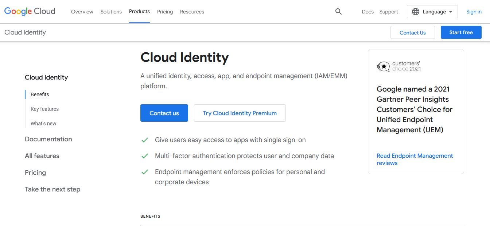This screenshot has height=226, width=490.
Task: Open Read Endpoint Management reviews link
Action: pos(415,159)
